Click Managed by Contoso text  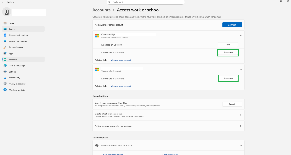(x=111, y=45)
